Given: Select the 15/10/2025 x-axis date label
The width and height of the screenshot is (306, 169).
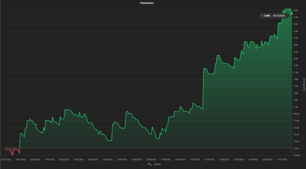Looking at the screenshot, I should pos(282,160).
